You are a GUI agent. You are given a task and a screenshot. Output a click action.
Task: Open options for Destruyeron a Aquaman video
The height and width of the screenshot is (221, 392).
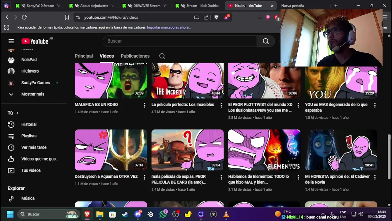coord(145,177)
